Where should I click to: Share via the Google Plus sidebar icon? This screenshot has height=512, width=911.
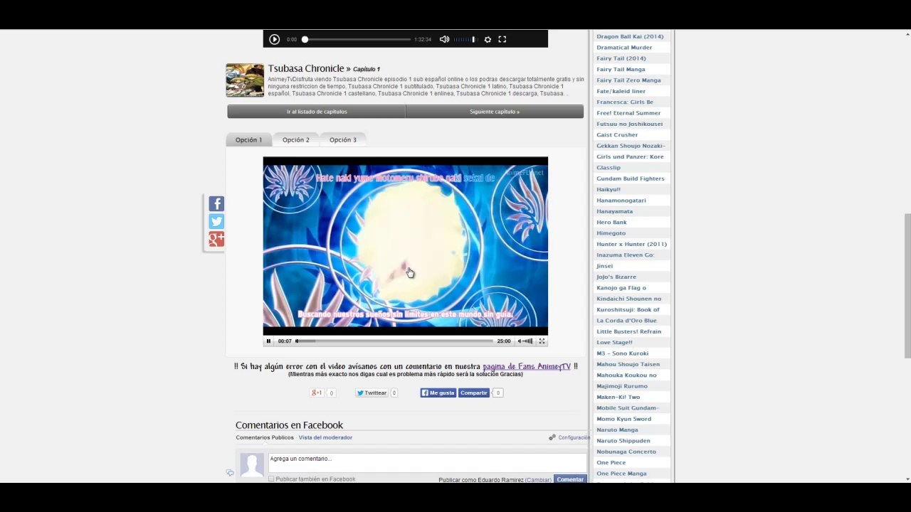(x=216, y=240)
